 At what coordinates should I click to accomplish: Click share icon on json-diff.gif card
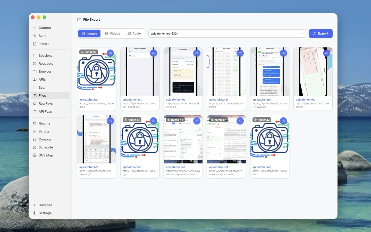click(327, 53)
